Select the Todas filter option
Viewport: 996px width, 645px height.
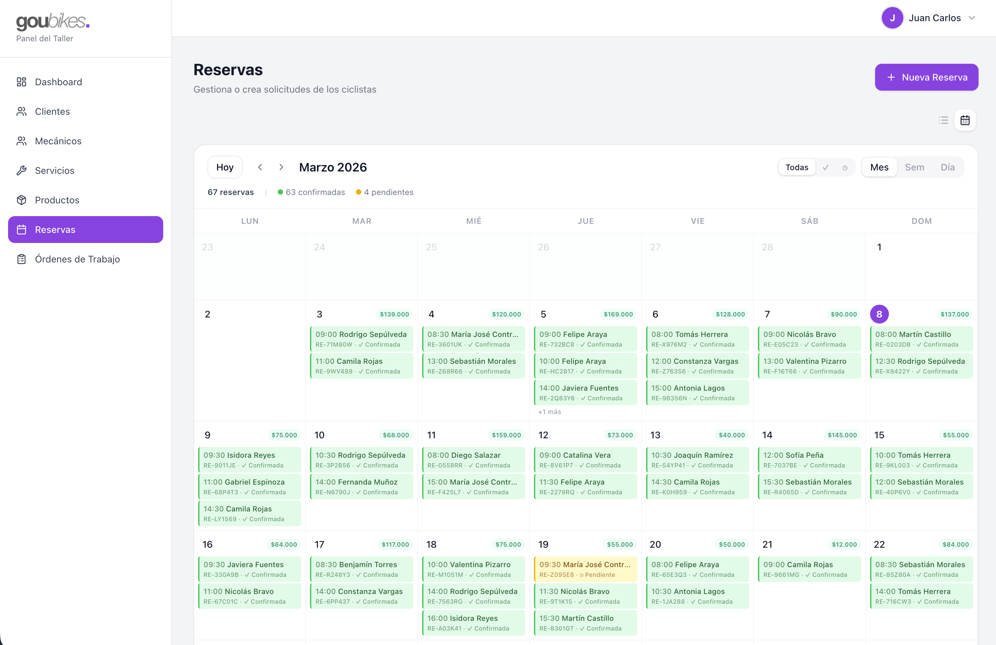point(797,167)
